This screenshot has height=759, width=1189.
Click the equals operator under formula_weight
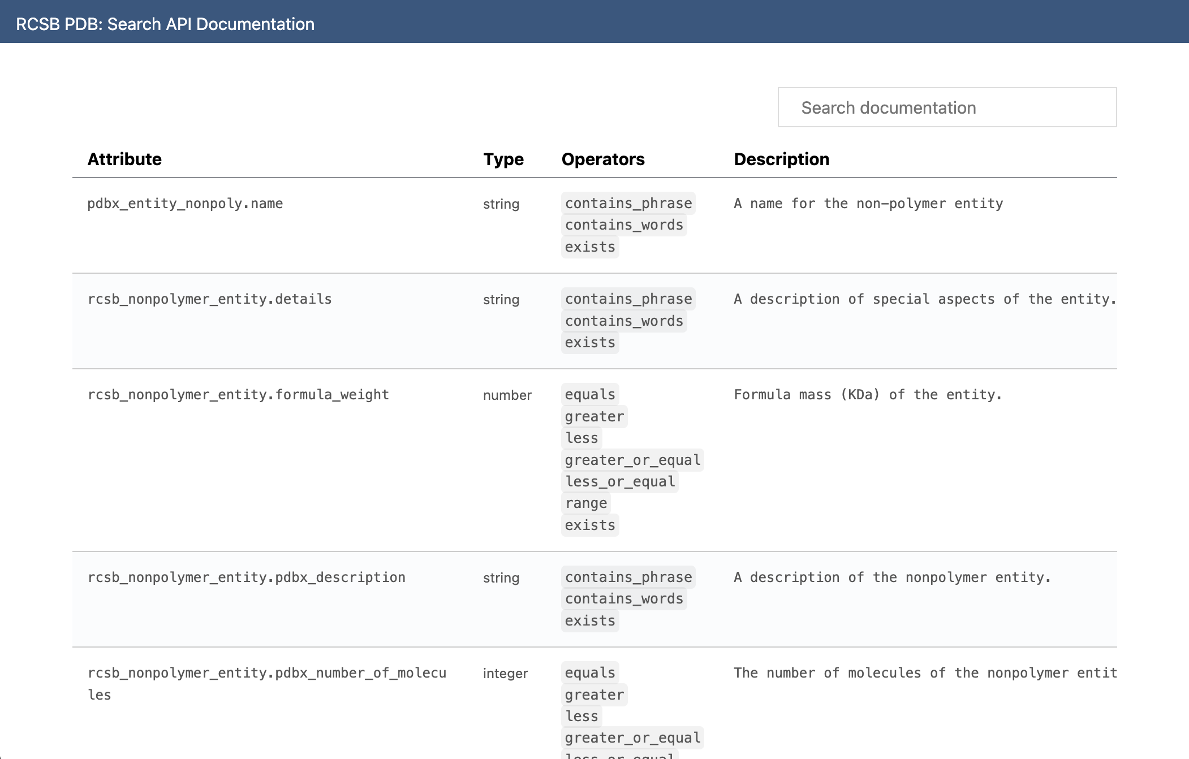pos(589,395)
